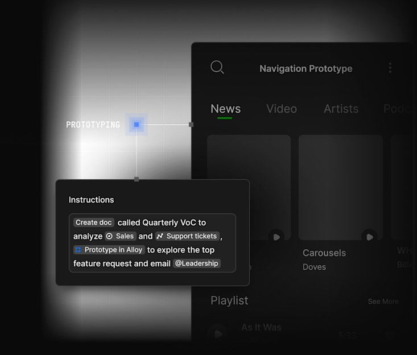Click the Support tickets chip icon

click(x=160, y=236)
